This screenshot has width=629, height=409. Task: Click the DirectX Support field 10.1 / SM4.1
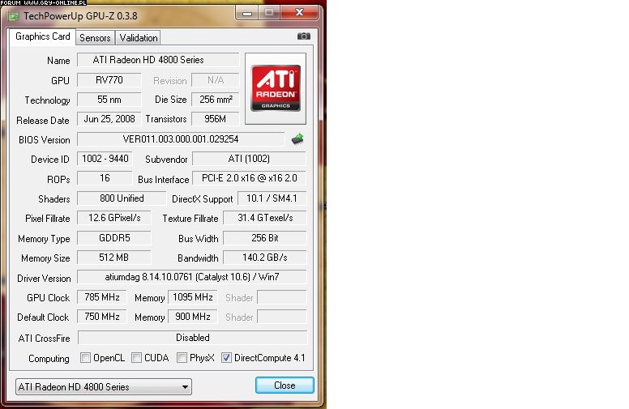(x=272, y=198)
